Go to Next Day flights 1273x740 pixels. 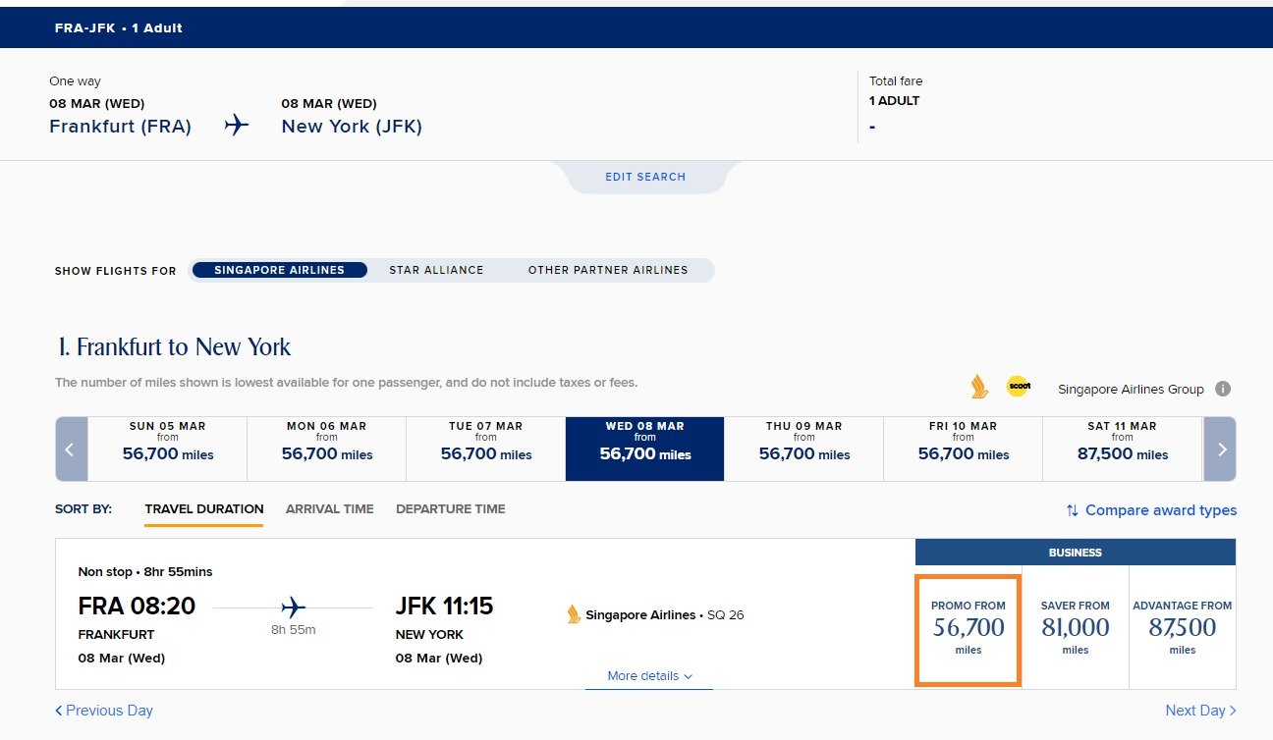(1200, 711)
